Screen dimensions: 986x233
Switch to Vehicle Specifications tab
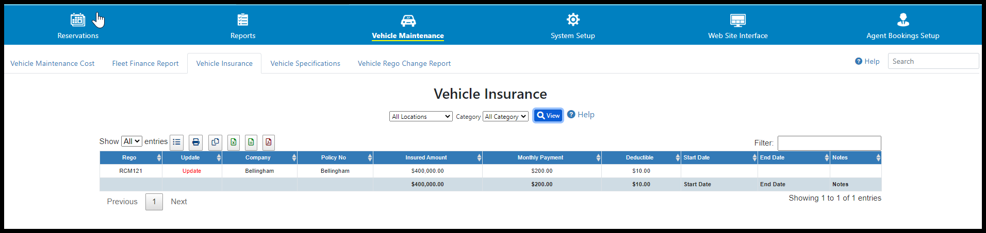pos(305,64)
